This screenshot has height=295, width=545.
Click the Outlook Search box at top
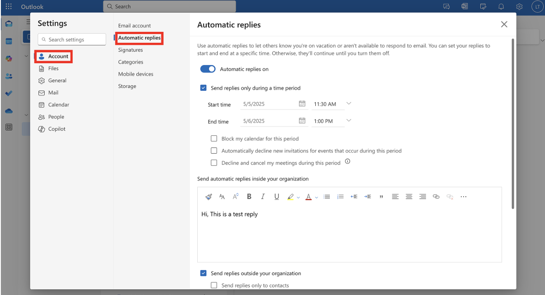pos(169,7)
